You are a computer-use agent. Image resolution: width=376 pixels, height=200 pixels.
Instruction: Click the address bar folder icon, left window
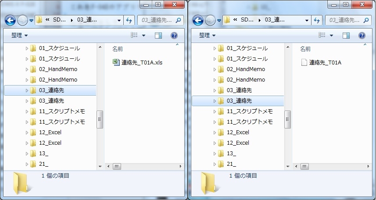(39, 20)
